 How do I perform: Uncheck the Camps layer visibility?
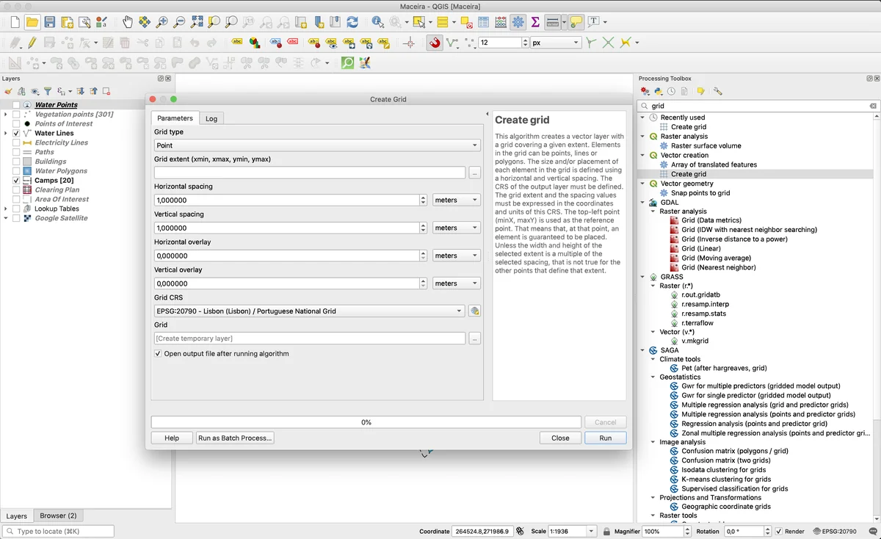(x=16, y=181)
